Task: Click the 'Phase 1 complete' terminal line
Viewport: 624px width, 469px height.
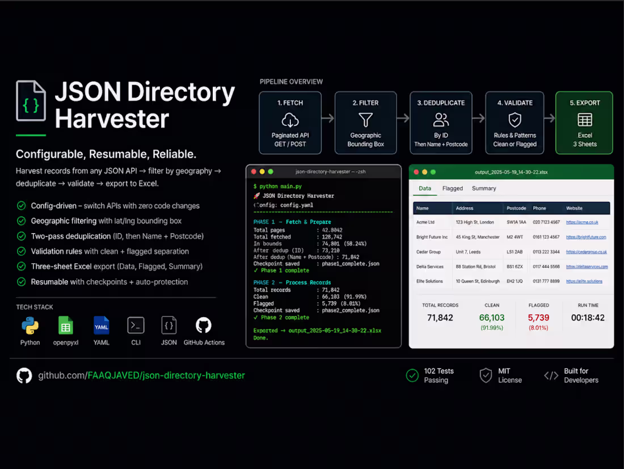Action: (281, 271)
